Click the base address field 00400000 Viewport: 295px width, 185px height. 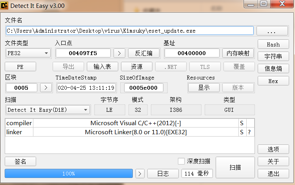point(192,53)
